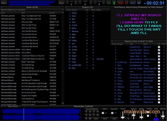Click the countdown timer display 00:02:51
The width and height of the screenshot is (167, 121).
coord(155,3)
